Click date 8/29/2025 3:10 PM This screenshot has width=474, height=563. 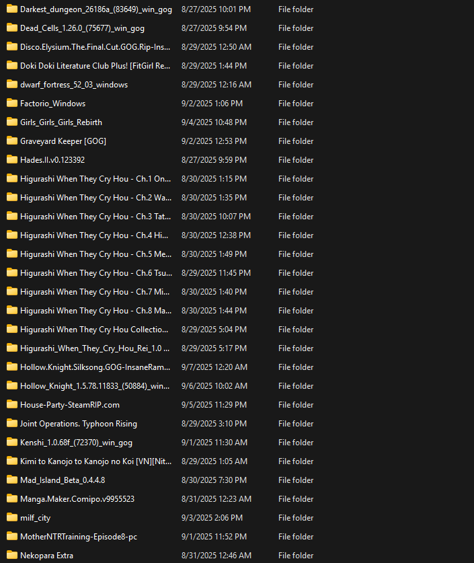tap(214, 424)
